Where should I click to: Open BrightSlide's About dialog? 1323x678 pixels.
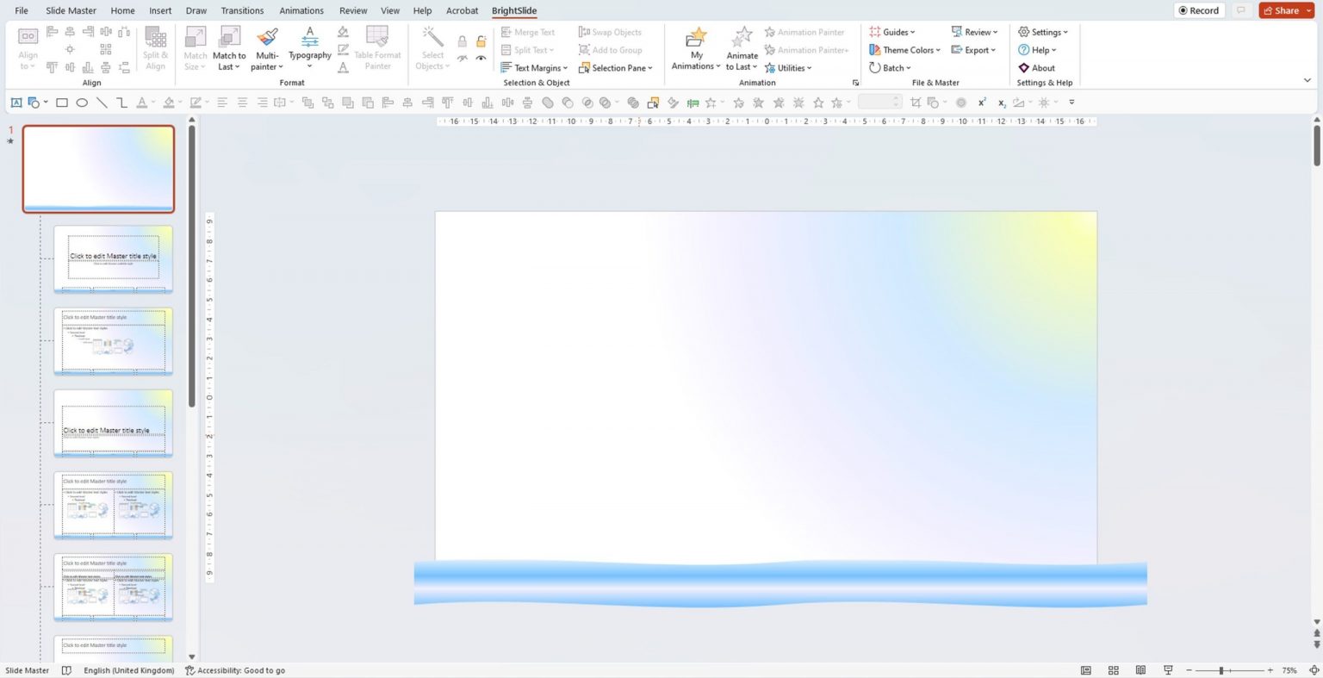[x=1037, y=67]
